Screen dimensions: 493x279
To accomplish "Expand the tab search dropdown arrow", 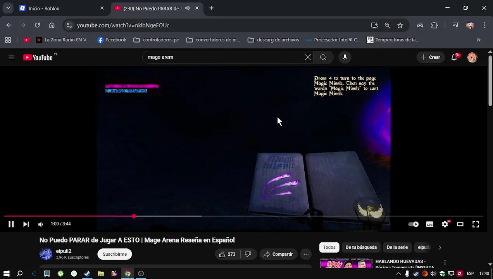I will [8, 8].
